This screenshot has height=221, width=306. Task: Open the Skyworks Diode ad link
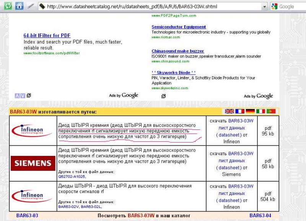174,72
